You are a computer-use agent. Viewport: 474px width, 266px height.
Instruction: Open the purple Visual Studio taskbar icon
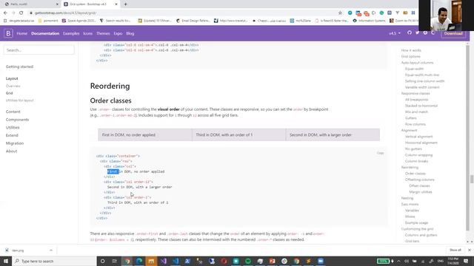pos(163,261)
